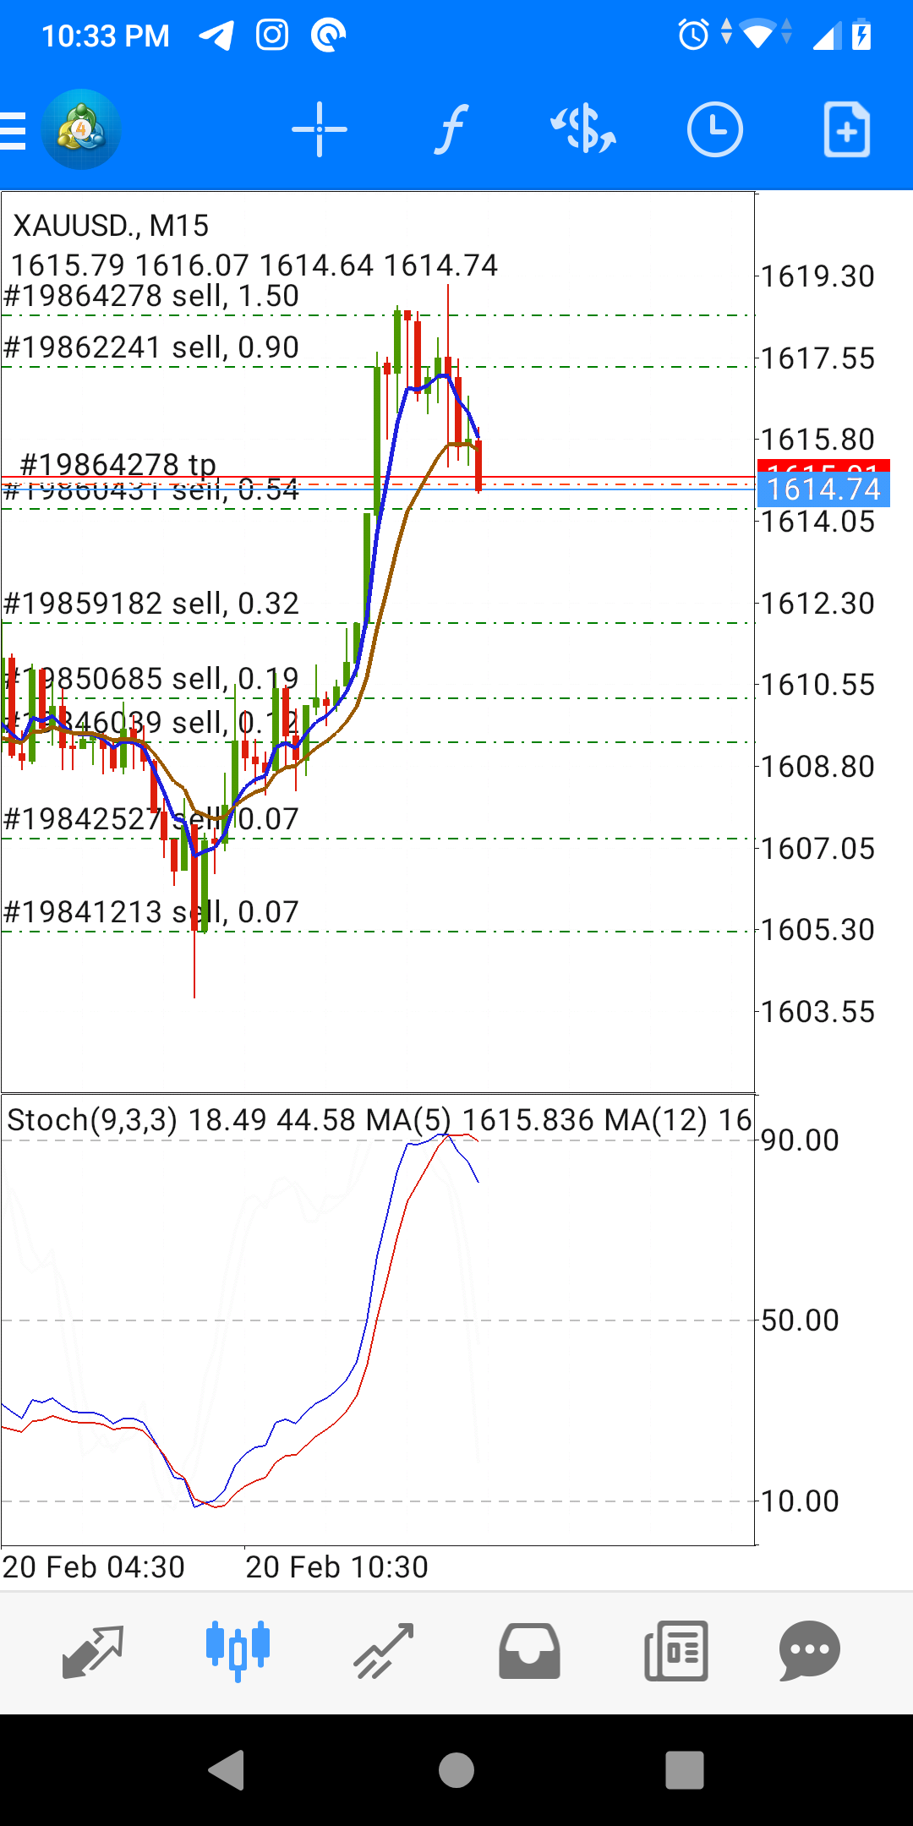Image resolution: width=913 pixels, height=1826 pixels.
Task: Switch to the Quotes tab
Action: pos(93,1651)
